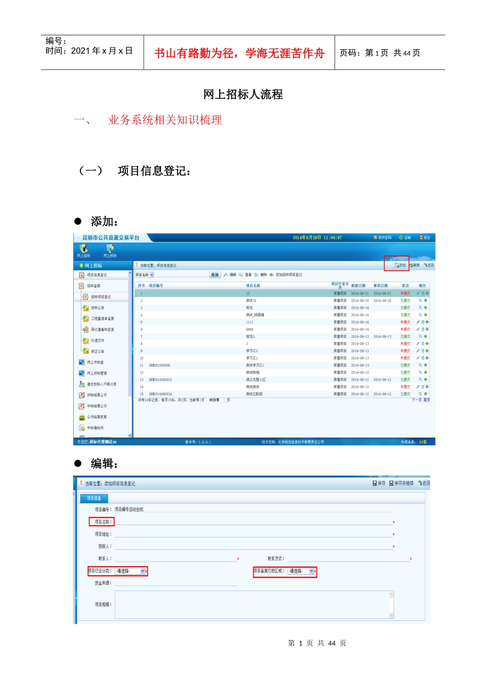Open the 网上招标 module icon
486x688 pixels.
click(x=83, y=250)
